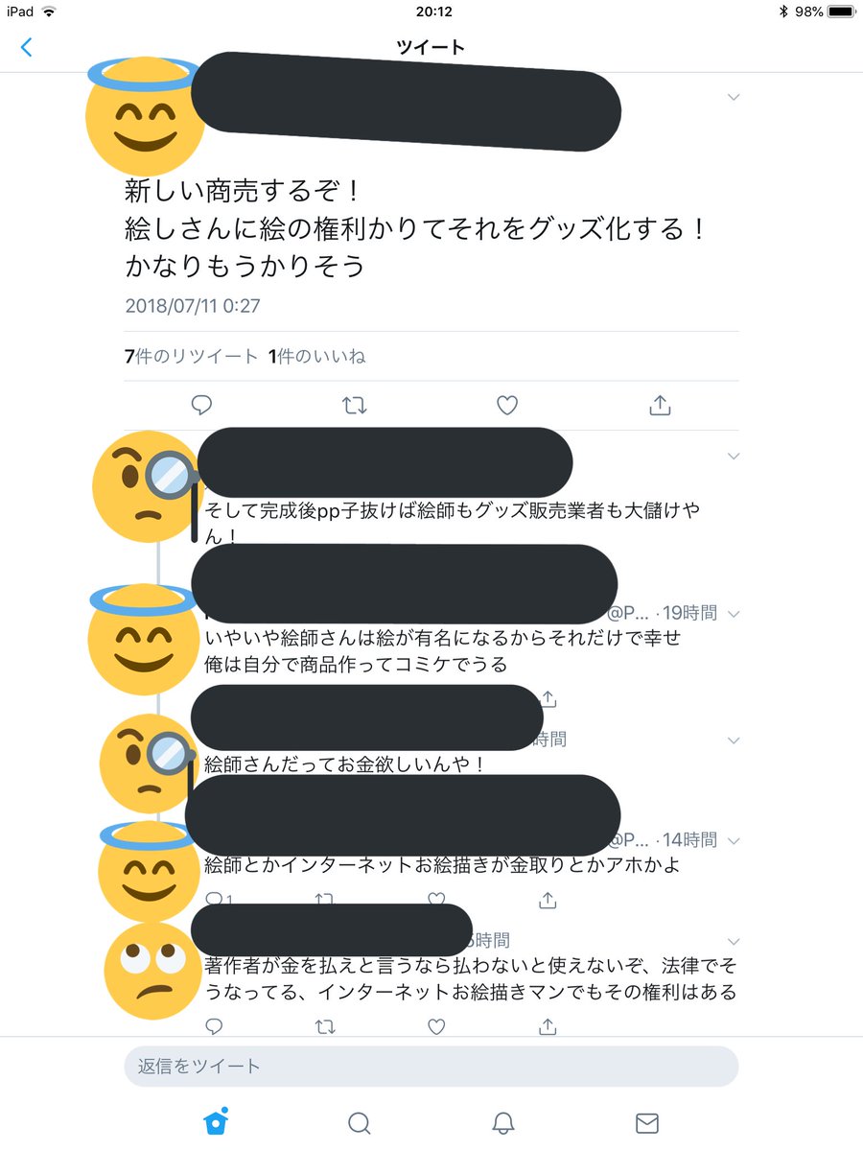Tap the 返信をツイート reply field
863x1151 pixels.
point(431,1066)
